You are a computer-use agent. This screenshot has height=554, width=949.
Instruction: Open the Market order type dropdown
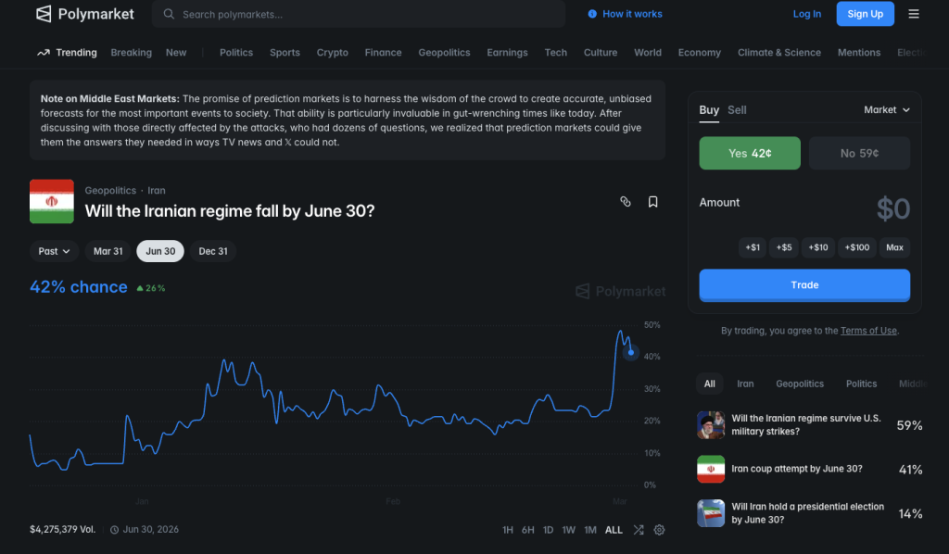pyautogui.click(x=887, y=109)
